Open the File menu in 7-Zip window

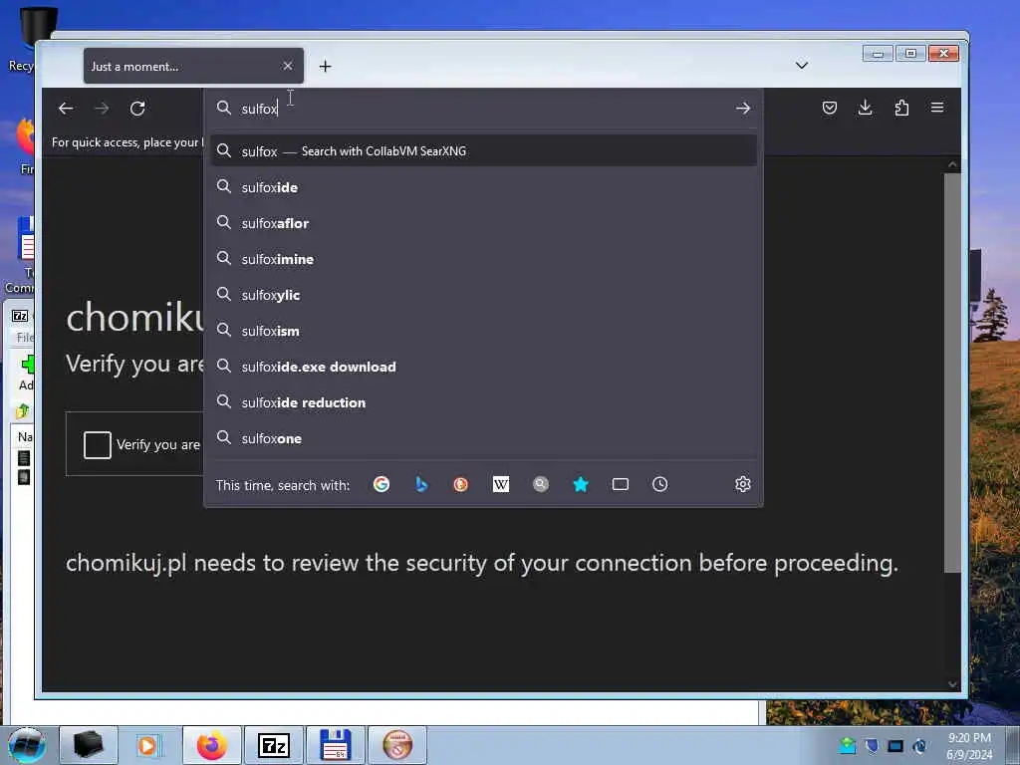point(25,337)
